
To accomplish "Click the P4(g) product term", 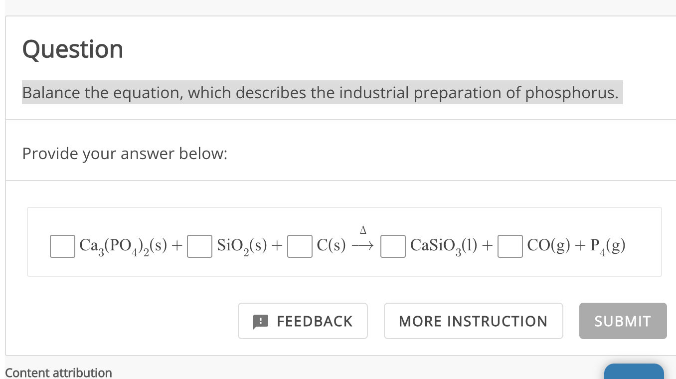I will pos(608,246).
